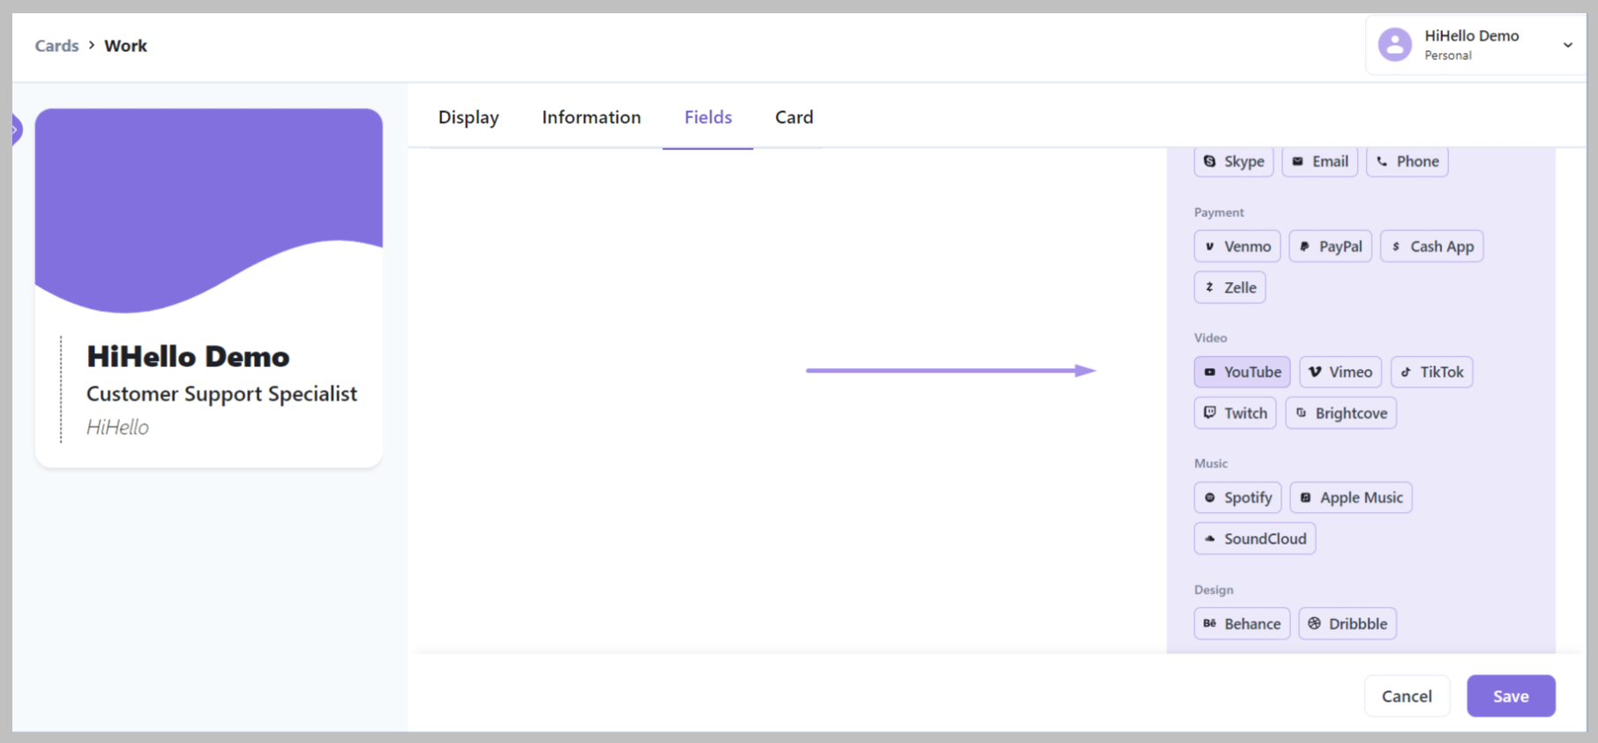Click the HiHello company text on card
This screenshot has width=1598, height=743.
[x=117, y=427]
